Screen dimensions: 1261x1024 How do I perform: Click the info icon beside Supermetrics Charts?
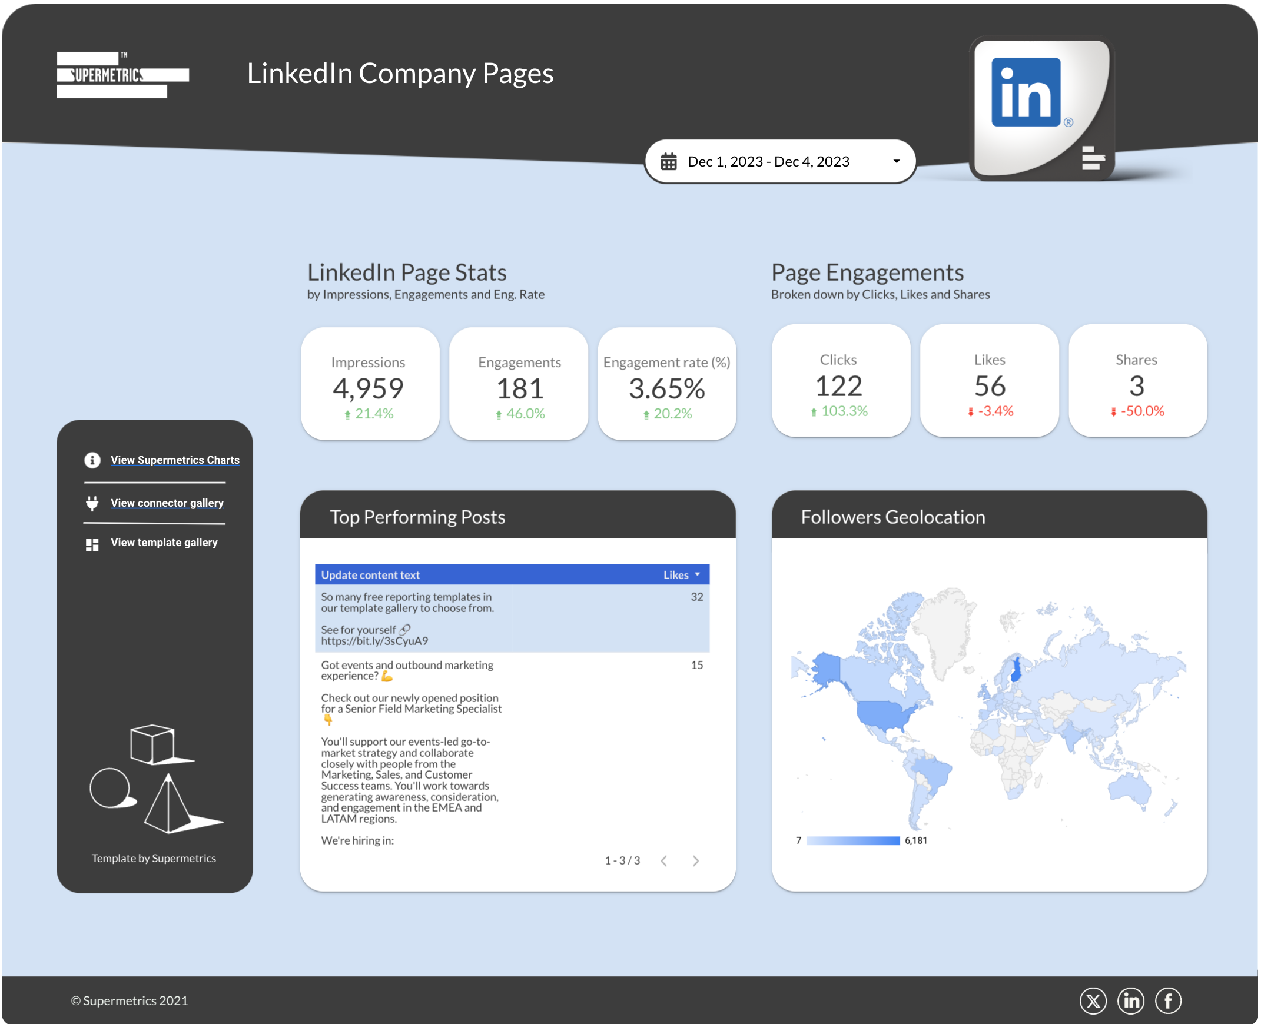click(x=92, y=460)
